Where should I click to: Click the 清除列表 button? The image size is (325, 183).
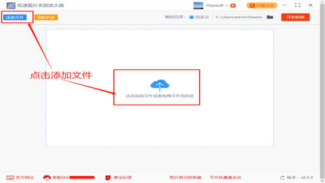pyautogui.click(x=46, y=17)
